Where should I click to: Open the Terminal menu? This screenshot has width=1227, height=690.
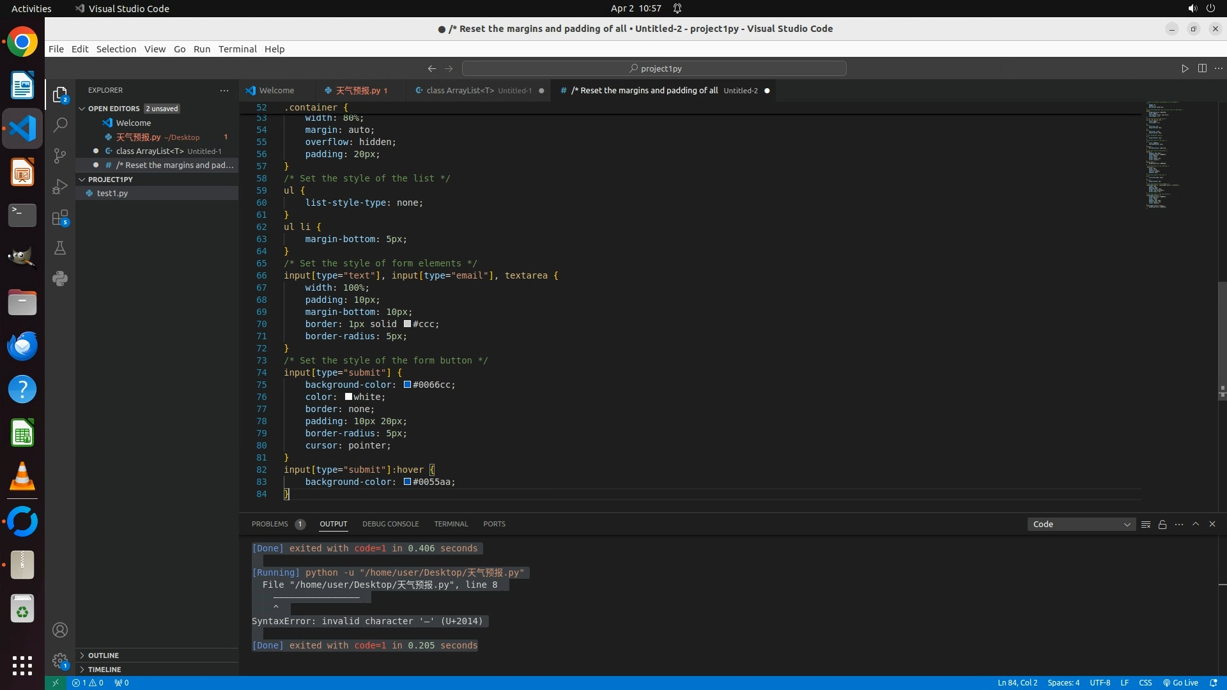click(237, 49)
